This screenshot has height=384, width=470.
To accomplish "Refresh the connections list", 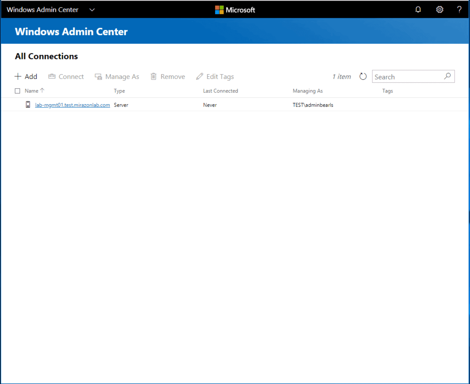I will pyautogui.click(x=363, y=77).
